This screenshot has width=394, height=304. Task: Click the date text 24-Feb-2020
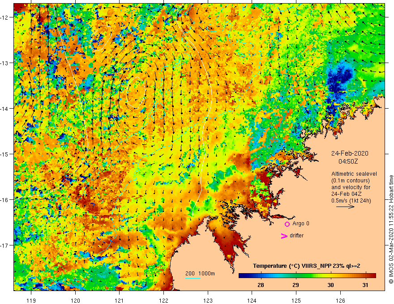[350, 153]
